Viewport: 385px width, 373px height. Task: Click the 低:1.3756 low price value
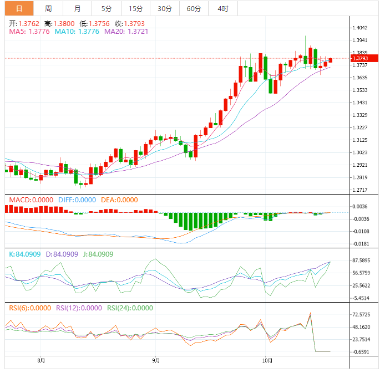tap(94, 24)
